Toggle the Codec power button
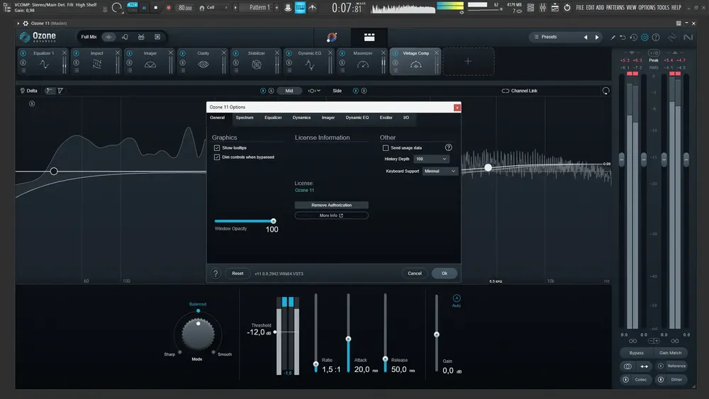Viewport: 709px width, 399px height. pos(626,380)
